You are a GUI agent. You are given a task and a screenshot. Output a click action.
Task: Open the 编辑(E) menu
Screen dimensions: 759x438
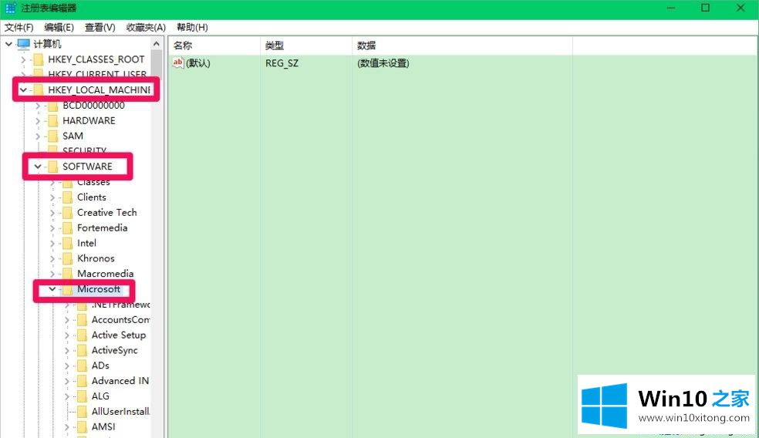pos(59,28)
